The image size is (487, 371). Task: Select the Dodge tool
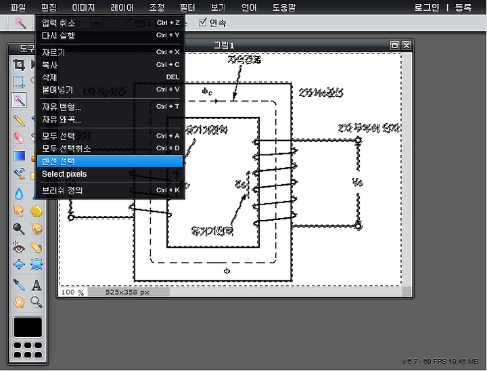(x=19, y=229)
